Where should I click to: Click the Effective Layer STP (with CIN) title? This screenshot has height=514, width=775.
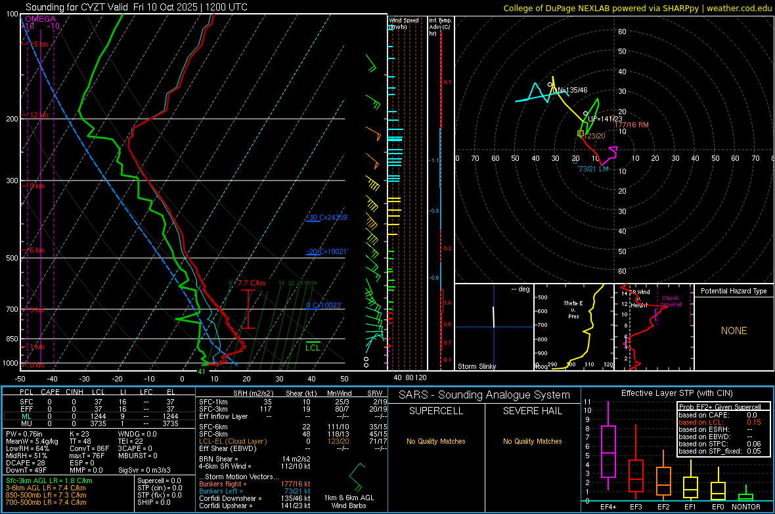click(x=676, y=393)
